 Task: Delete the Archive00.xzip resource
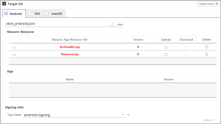(206, 47)
